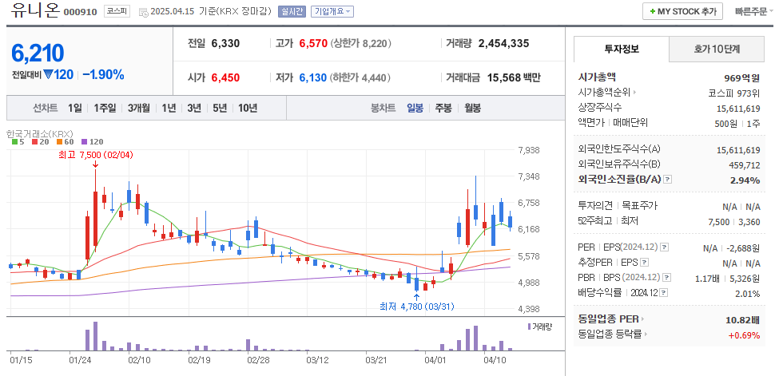775x376 pixels.
Task: Open the 기업개요 dropdown
Action: [332, 11]
